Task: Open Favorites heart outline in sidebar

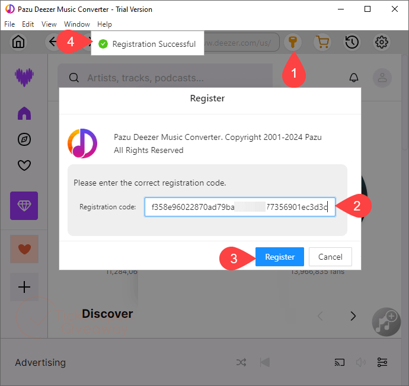Action: click(24, 165)
